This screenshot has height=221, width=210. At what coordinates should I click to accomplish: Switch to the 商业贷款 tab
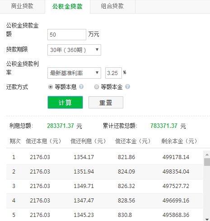tap(22, 6)
